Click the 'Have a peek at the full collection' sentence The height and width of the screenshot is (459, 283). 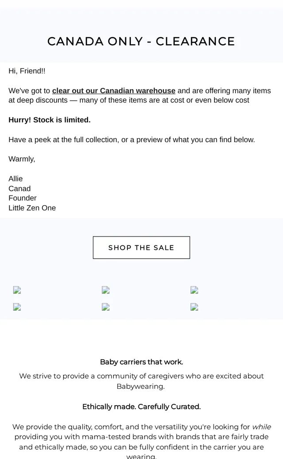pyautogui.click(x=132, y=139)
